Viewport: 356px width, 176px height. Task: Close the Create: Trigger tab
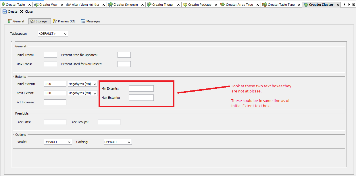178,5
